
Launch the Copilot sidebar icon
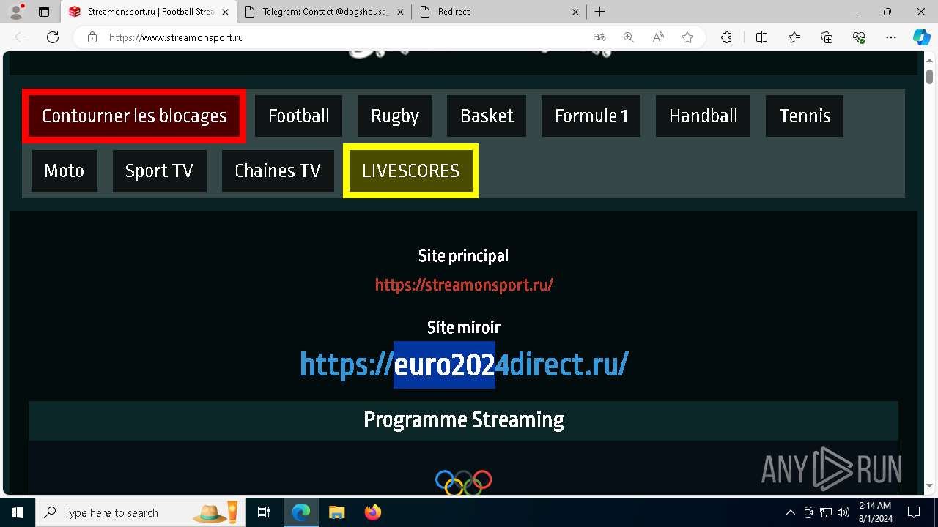point(921,37)
